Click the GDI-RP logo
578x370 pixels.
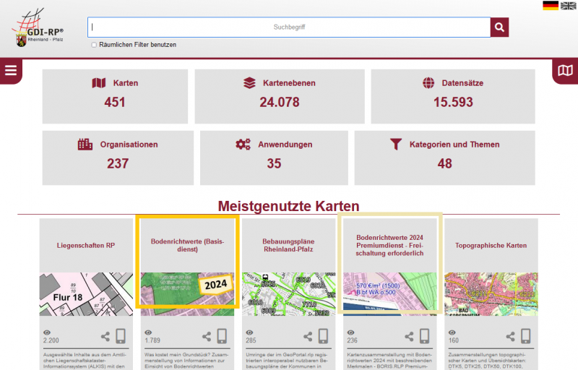click(x=38, y=27)
